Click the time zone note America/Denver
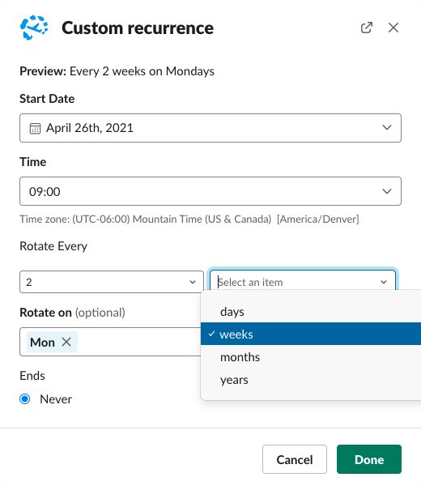This screenshot has height=490, width=421. click(x=189, y=219)
